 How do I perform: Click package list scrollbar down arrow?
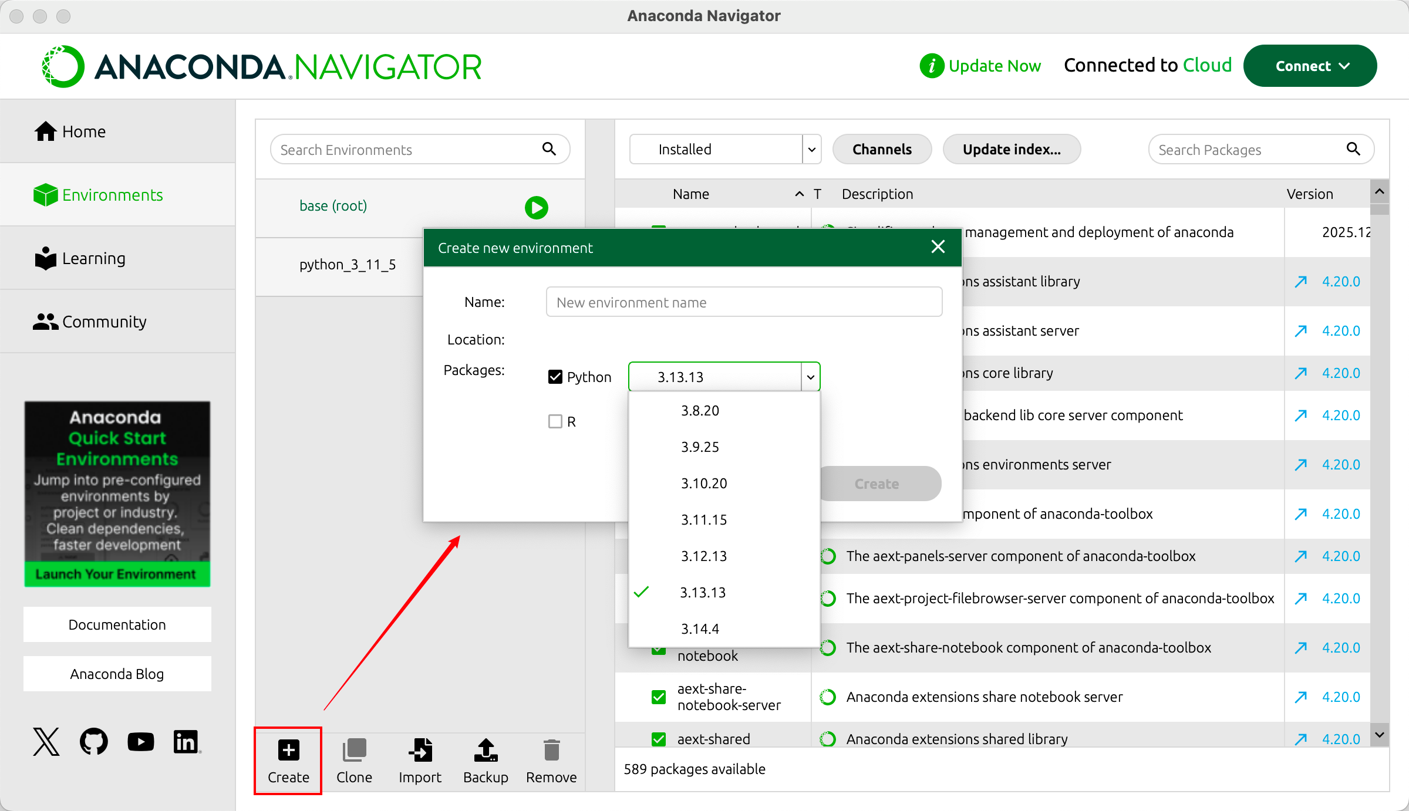[x=1380, y=735]
